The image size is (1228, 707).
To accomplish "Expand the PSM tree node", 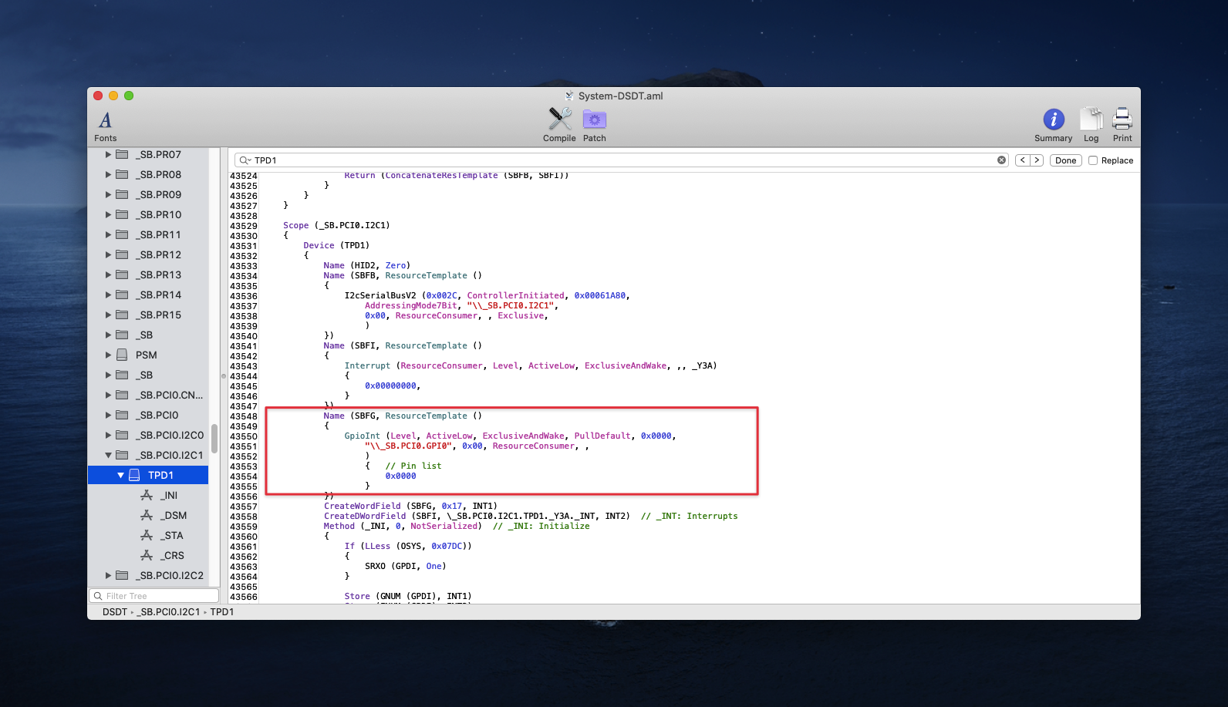I will pyautogui.click(x=109, y=355).
